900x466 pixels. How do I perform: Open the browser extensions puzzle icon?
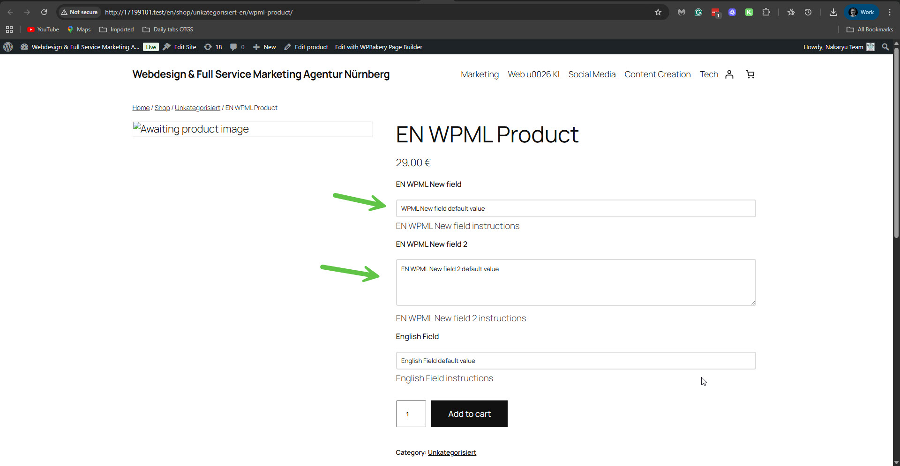click(766, 12)
